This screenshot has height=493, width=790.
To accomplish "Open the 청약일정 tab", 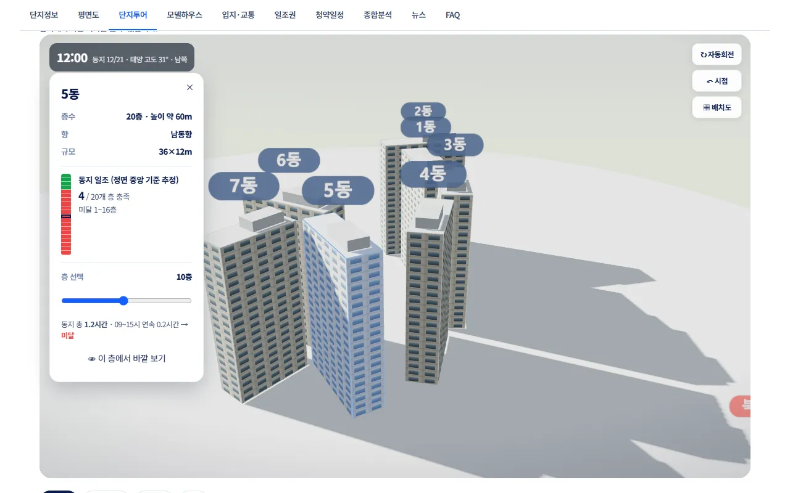I will [x=330, y=15].
